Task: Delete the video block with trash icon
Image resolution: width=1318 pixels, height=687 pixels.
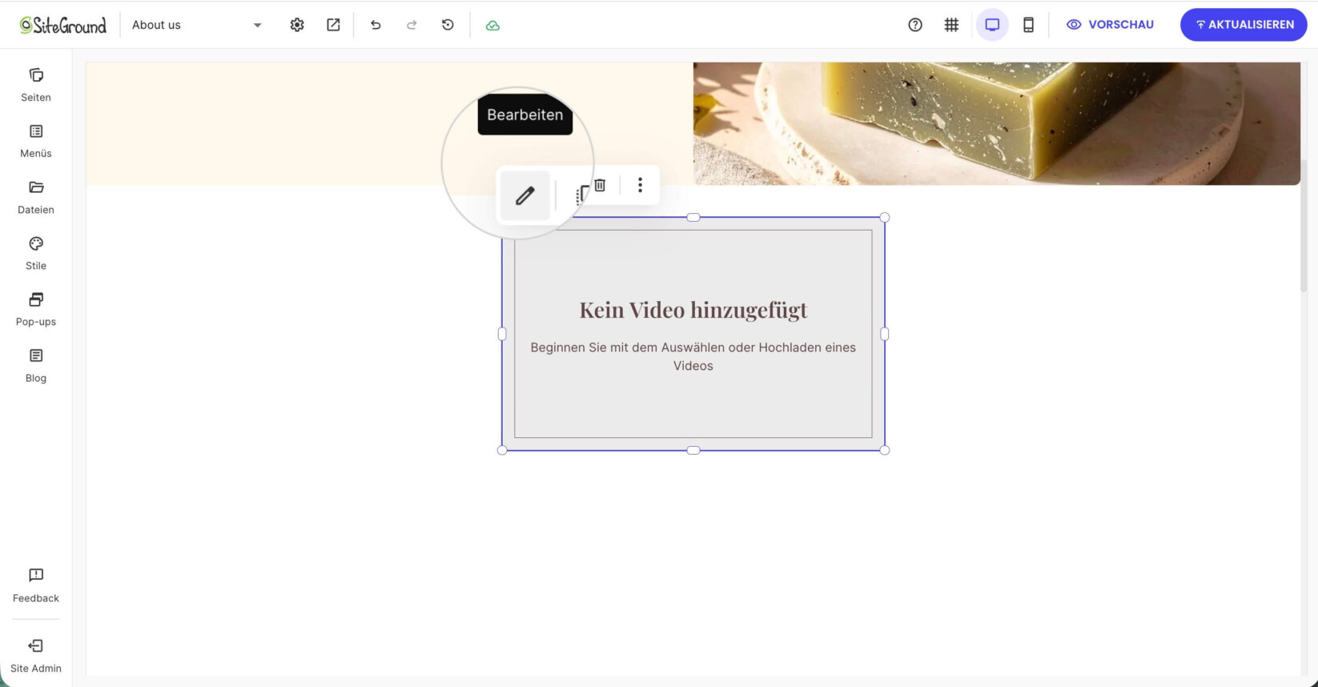Action: coord(600,185)
